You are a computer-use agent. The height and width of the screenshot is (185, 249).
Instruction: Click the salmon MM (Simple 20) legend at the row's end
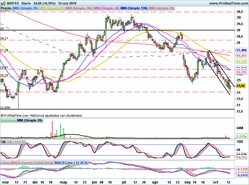[162, 8]
